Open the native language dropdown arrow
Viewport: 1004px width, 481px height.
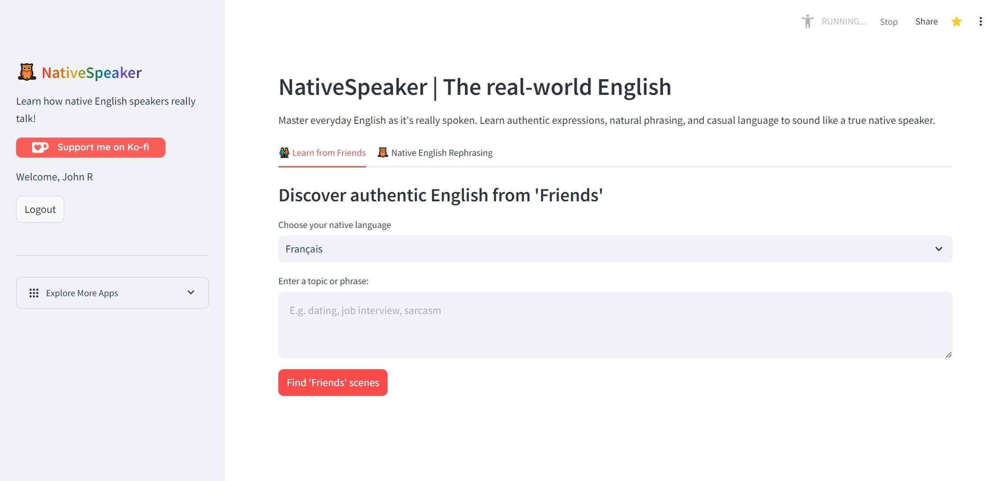click(938, 249)
